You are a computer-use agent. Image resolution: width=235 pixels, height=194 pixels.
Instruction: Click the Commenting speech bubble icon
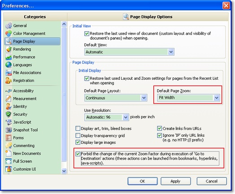click(9, 146)
